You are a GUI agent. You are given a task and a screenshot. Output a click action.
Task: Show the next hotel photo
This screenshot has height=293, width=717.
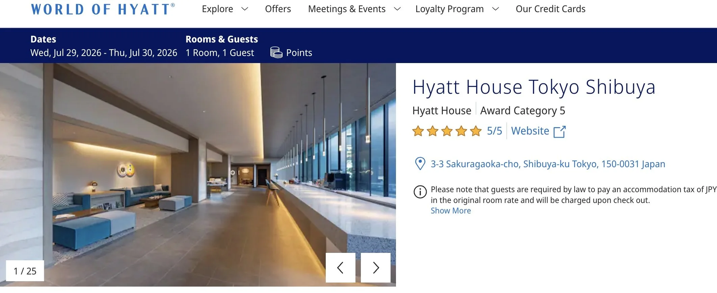(376, 268)
